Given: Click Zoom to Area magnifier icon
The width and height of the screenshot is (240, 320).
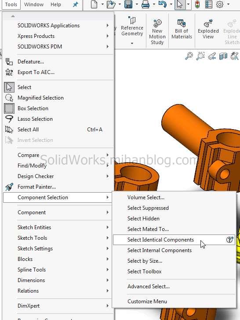Looking at the screenshot, I should point(200,56).
